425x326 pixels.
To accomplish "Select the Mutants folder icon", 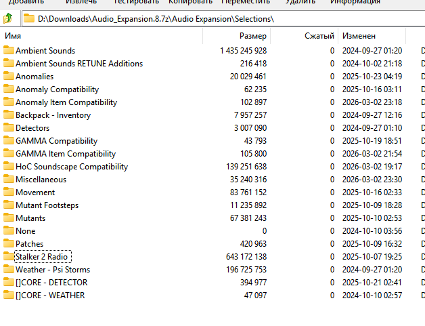I will pyautogui.click(x=9, y=218).
